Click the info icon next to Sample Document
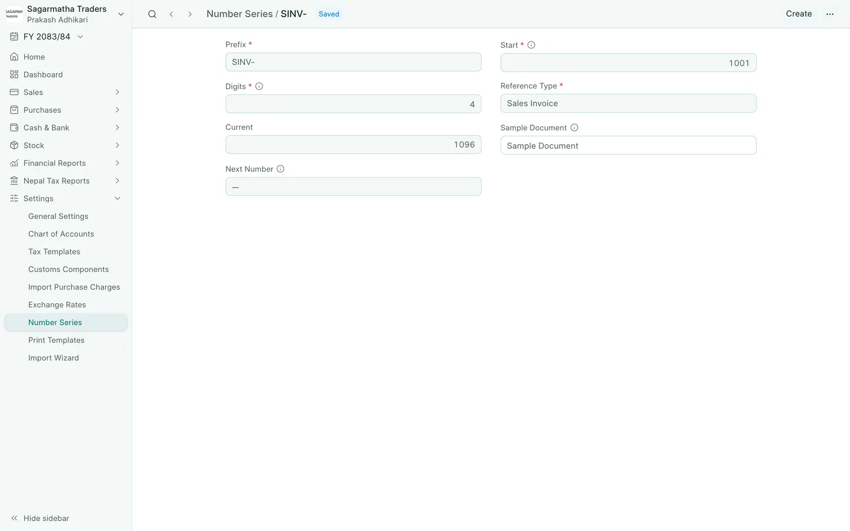This screenshot has height=531, width=850. tap(574, 127)
